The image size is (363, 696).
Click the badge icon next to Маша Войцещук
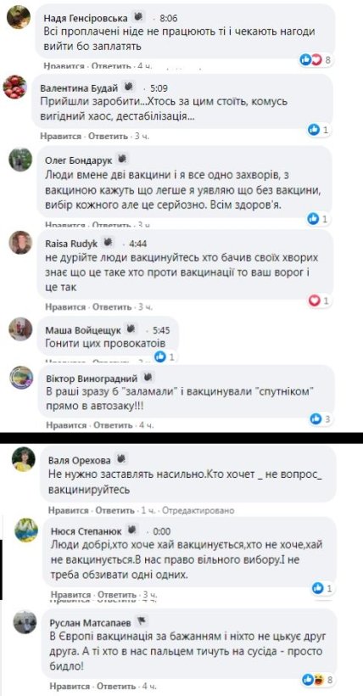(131, 330)
